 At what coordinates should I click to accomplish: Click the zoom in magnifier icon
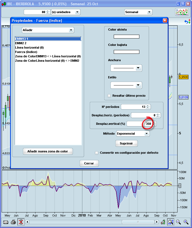pyautogui.click(x=186, y=222)
